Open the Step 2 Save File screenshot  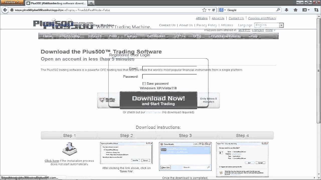(126, 153)
